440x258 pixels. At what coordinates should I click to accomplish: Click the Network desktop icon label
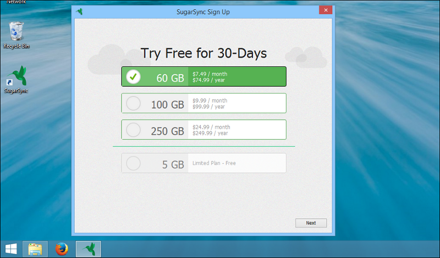pos(16,2)
